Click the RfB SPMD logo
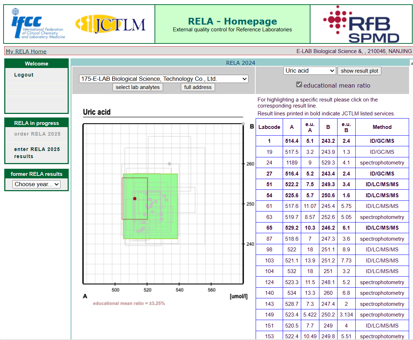413x340 pixels. coord(361,24)
